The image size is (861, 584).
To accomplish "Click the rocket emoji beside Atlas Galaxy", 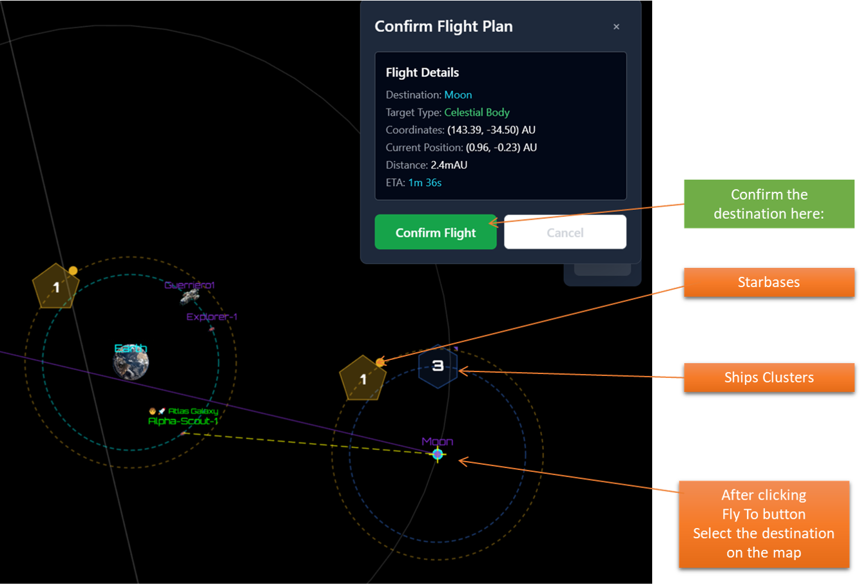I will point(162,411).
